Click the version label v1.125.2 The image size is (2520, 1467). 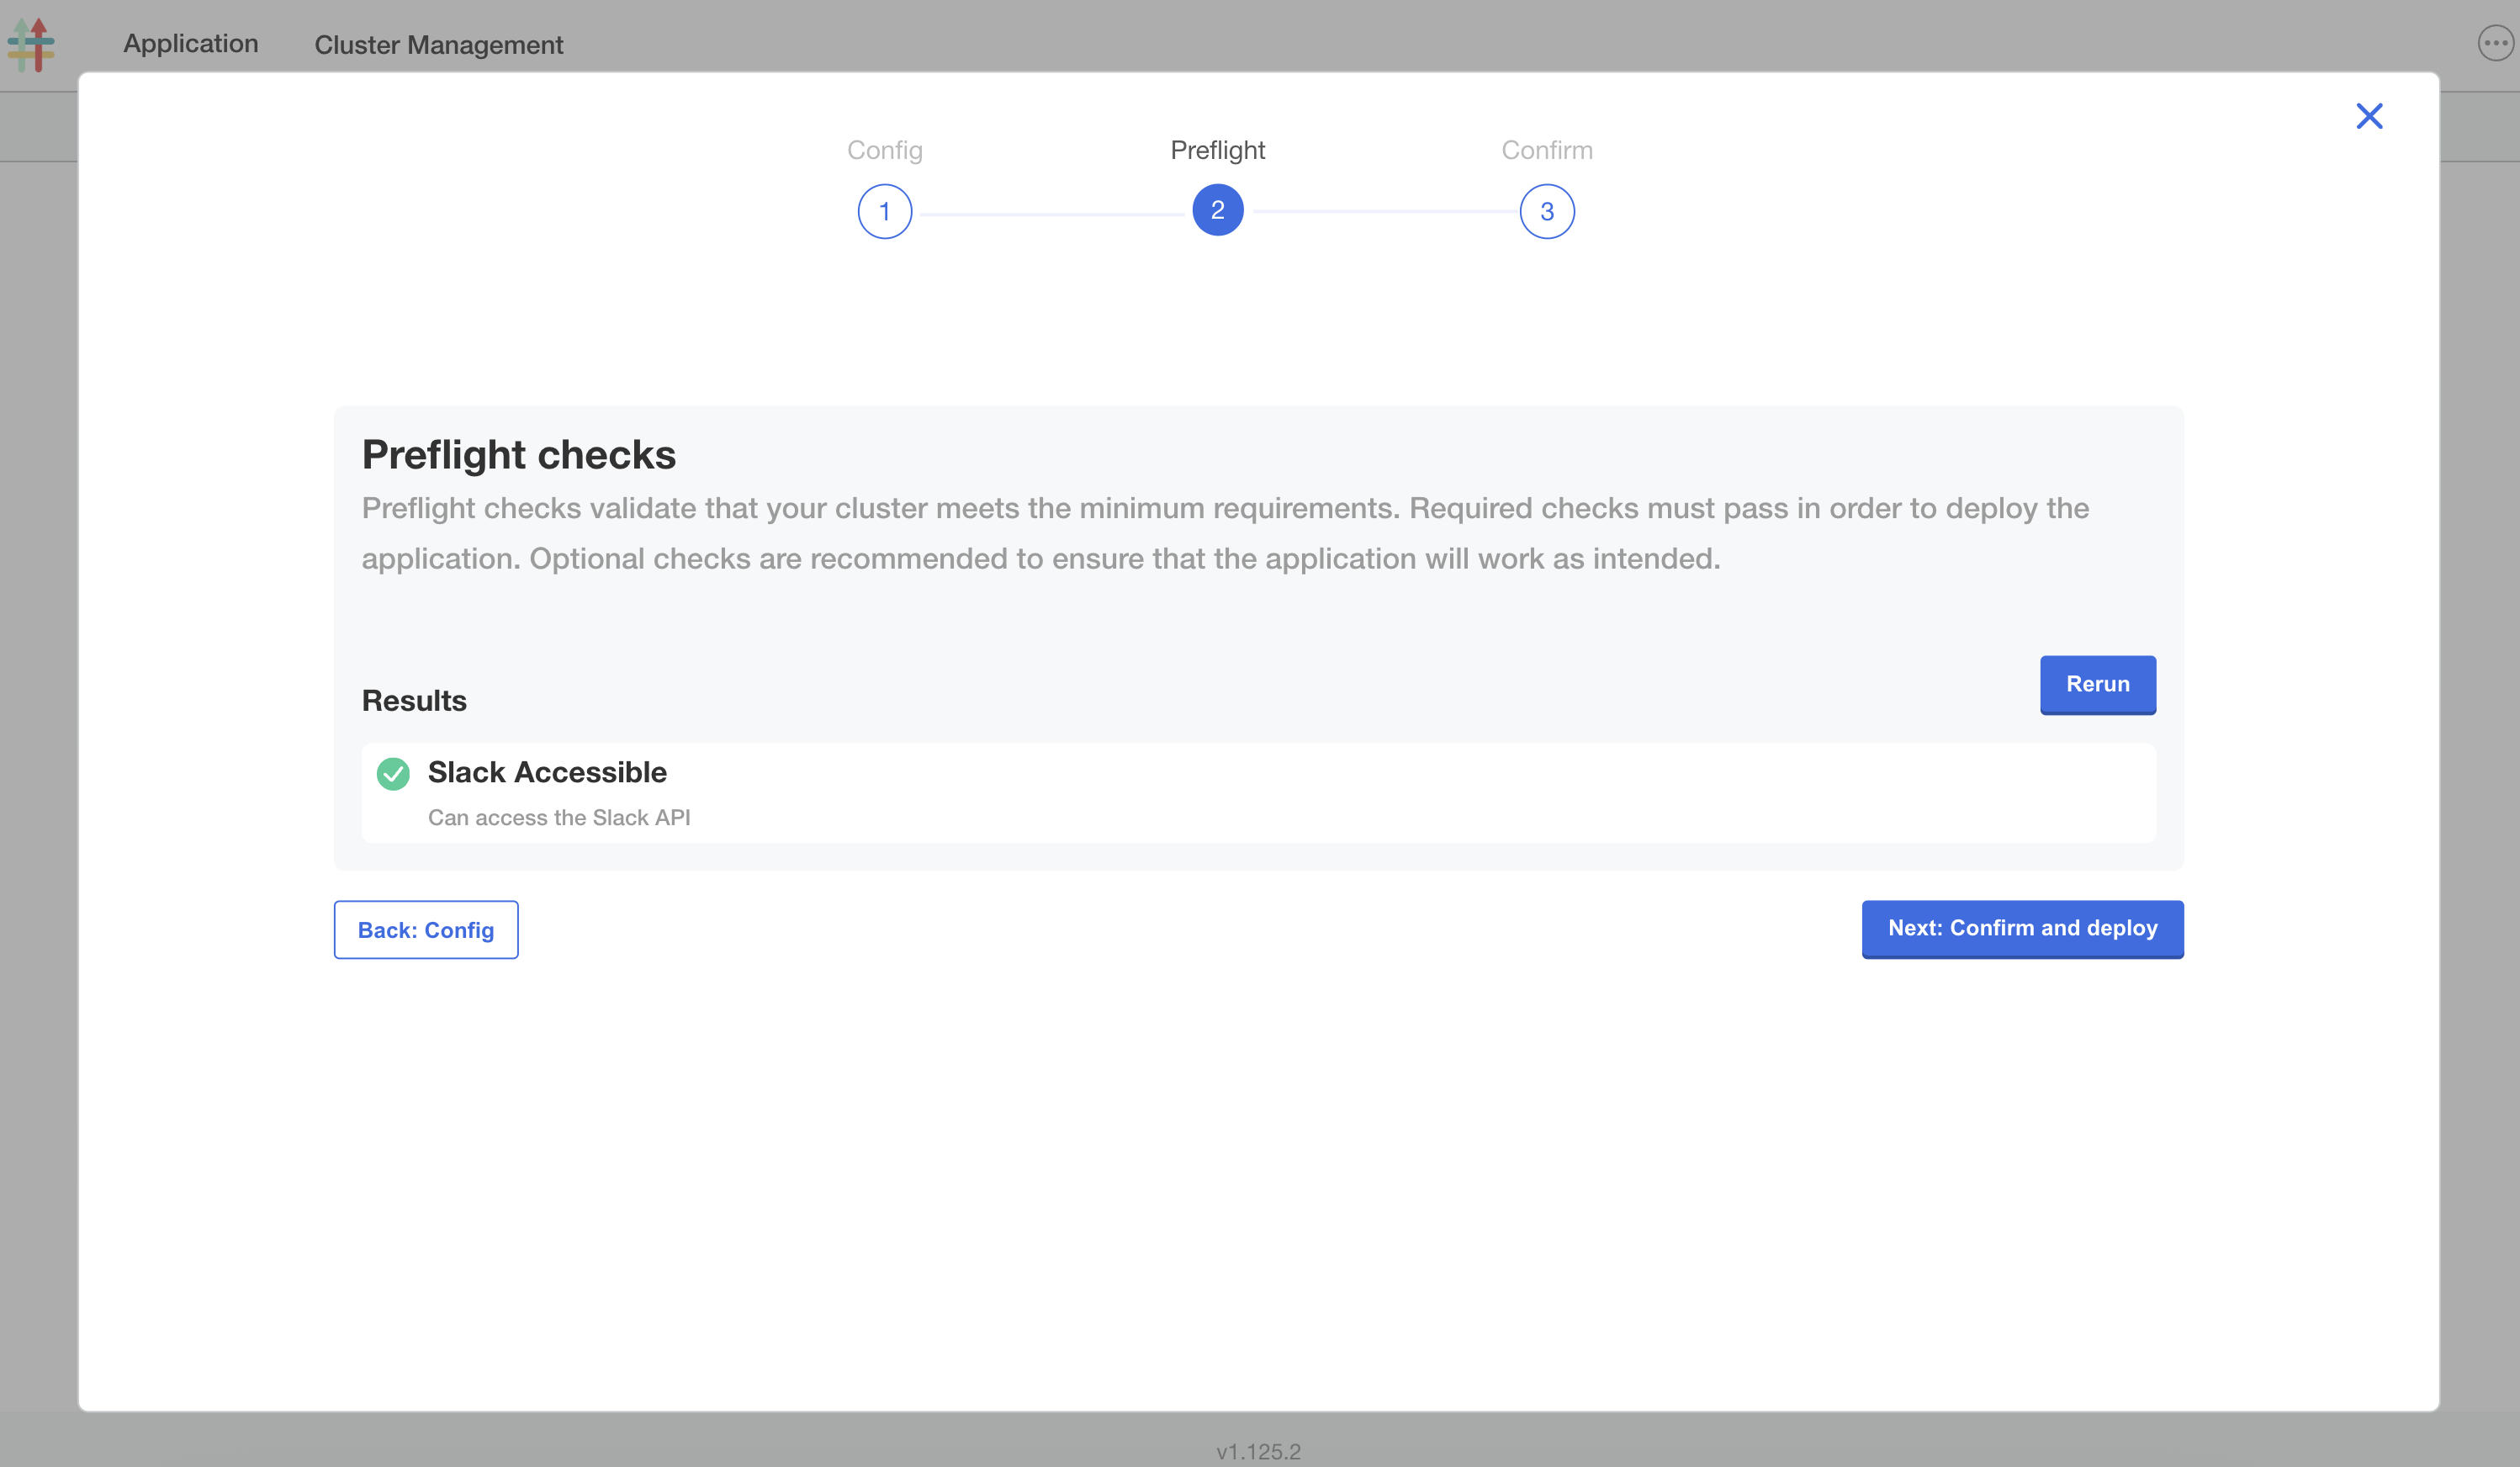(x=1259, y=1451)
